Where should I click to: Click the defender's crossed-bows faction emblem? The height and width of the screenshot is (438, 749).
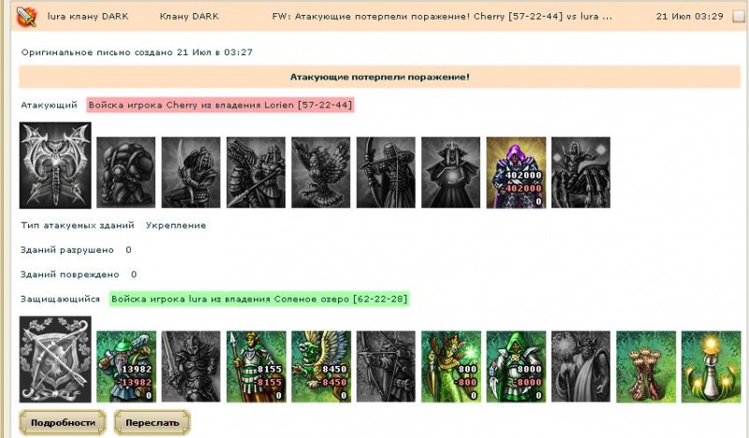[x=55, y=359]
